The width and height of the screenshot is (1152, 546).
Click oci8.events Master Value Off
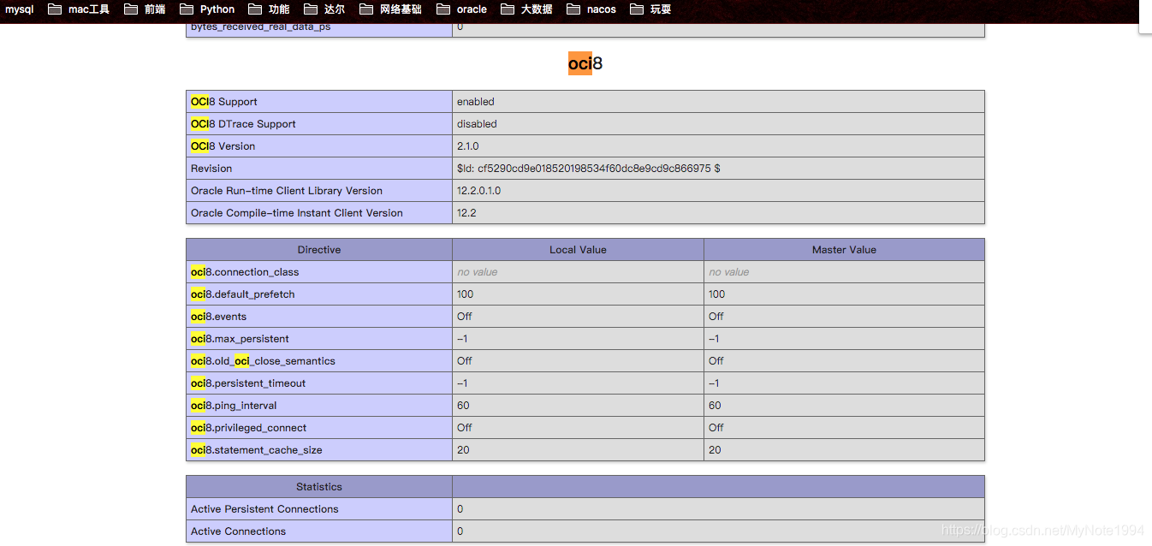tap(716, 317)
